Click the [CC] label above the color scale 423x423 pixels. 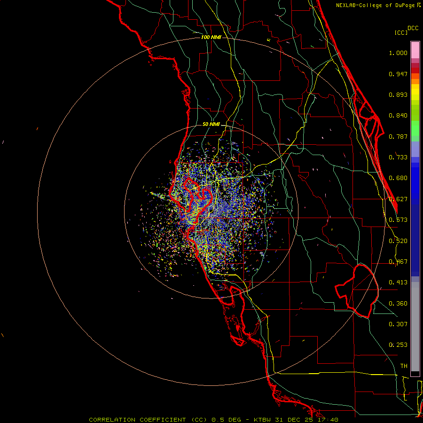(401, 32)
